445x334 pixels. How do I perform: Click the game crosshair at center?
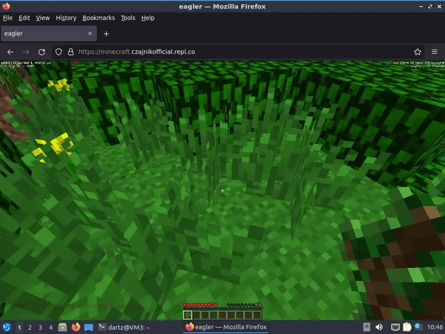223,190
